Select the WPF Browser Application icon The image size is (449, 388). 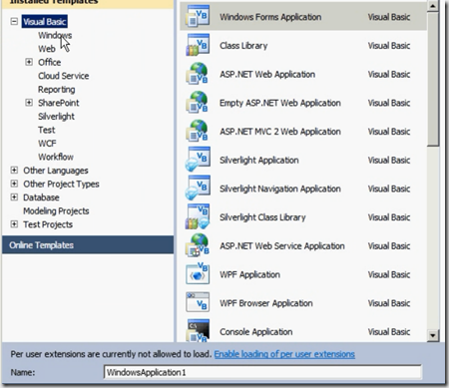(x=198, y=302)
